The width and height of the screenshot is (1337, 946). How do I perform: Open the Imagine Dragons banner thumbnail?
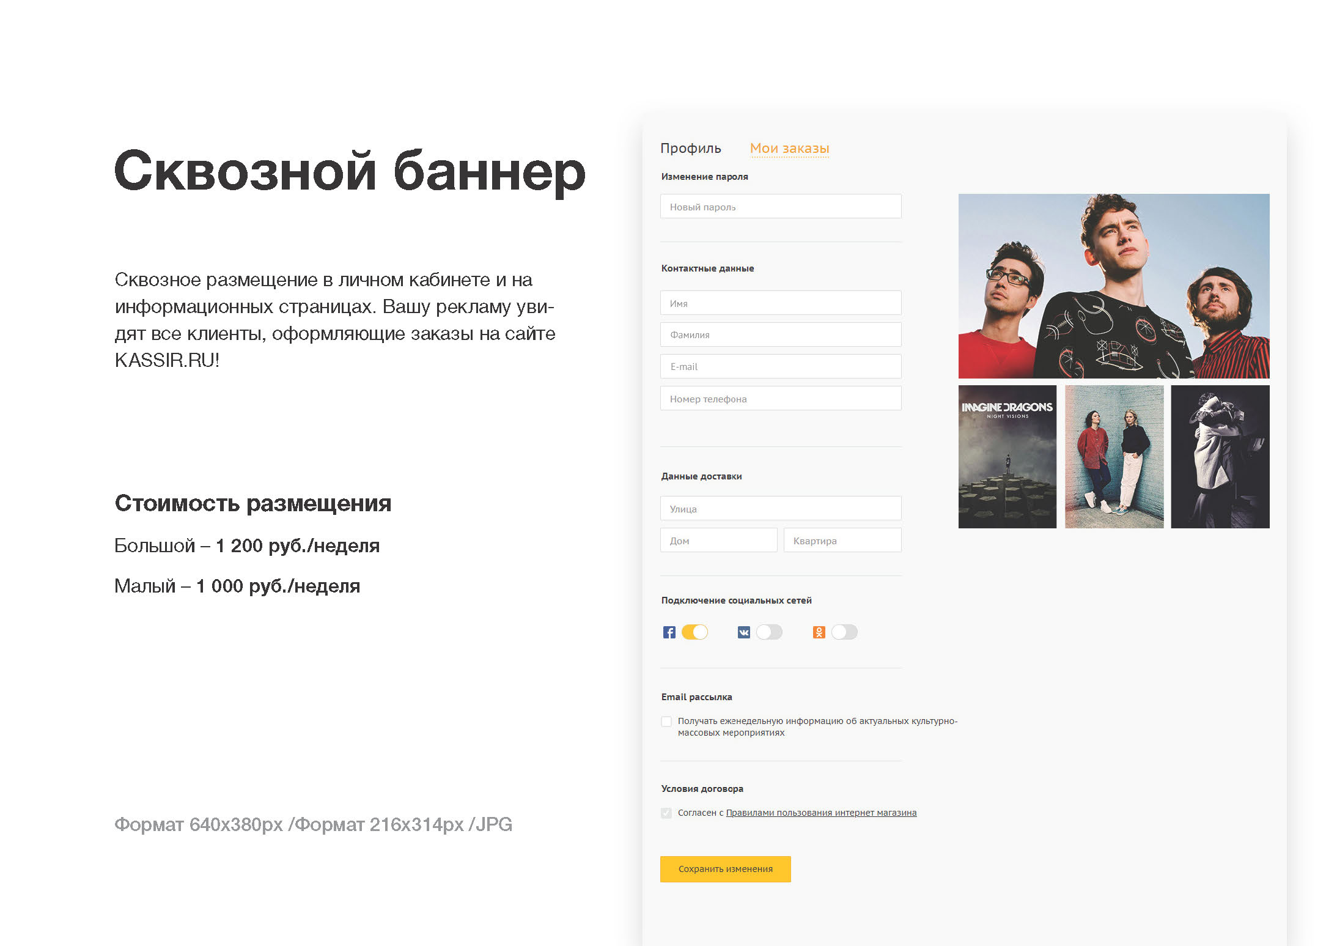coord(1007,457)
